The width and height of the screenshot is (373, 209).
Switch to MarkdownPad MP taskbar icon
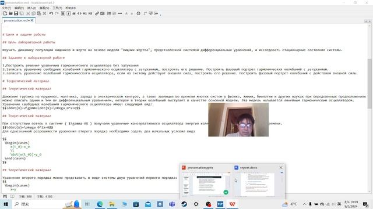(220, 204)
